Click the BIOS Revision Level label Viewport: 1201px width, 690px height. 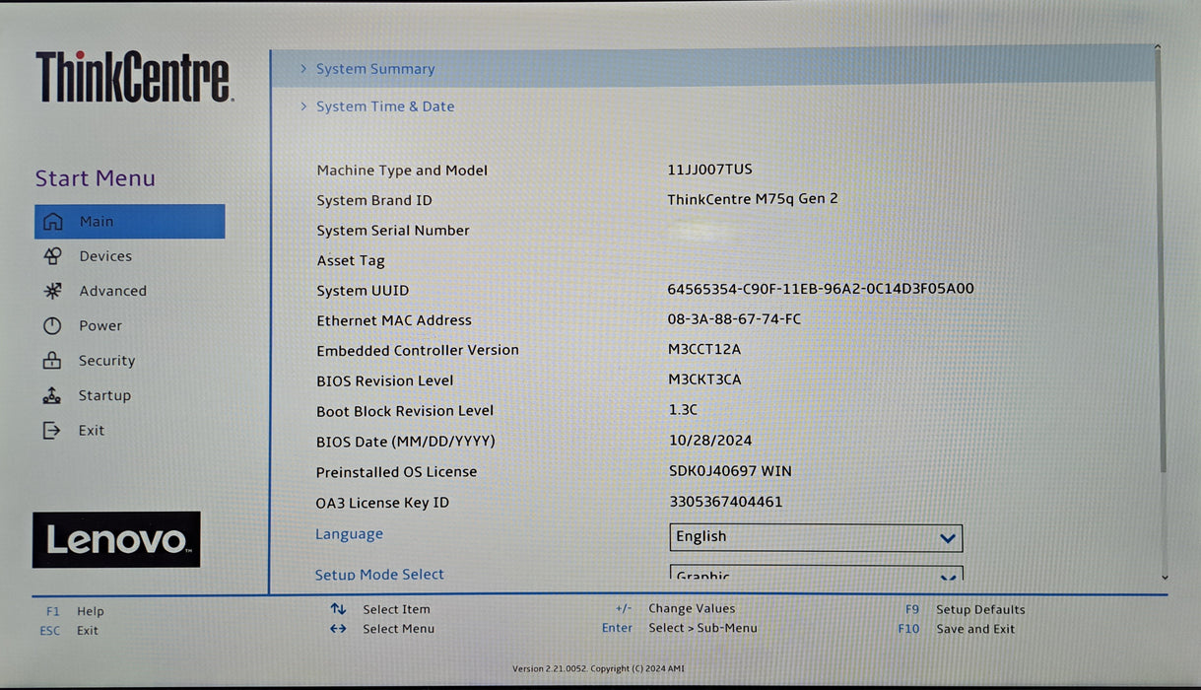tap(385, 380)
